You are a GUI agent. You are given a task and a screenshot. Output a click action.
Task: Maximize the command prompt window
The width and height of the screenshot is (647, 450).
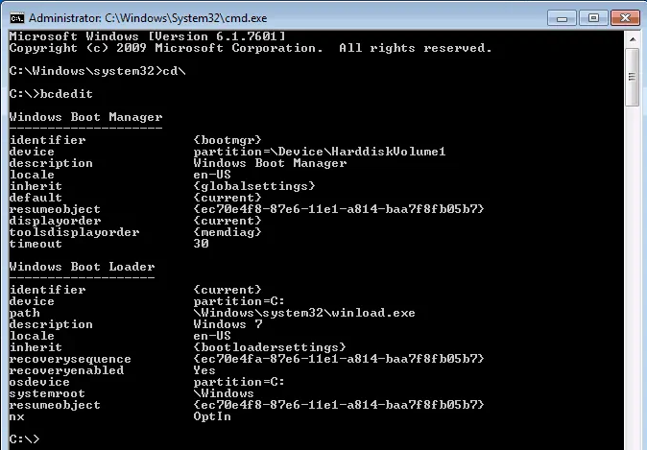click(591, 16)
